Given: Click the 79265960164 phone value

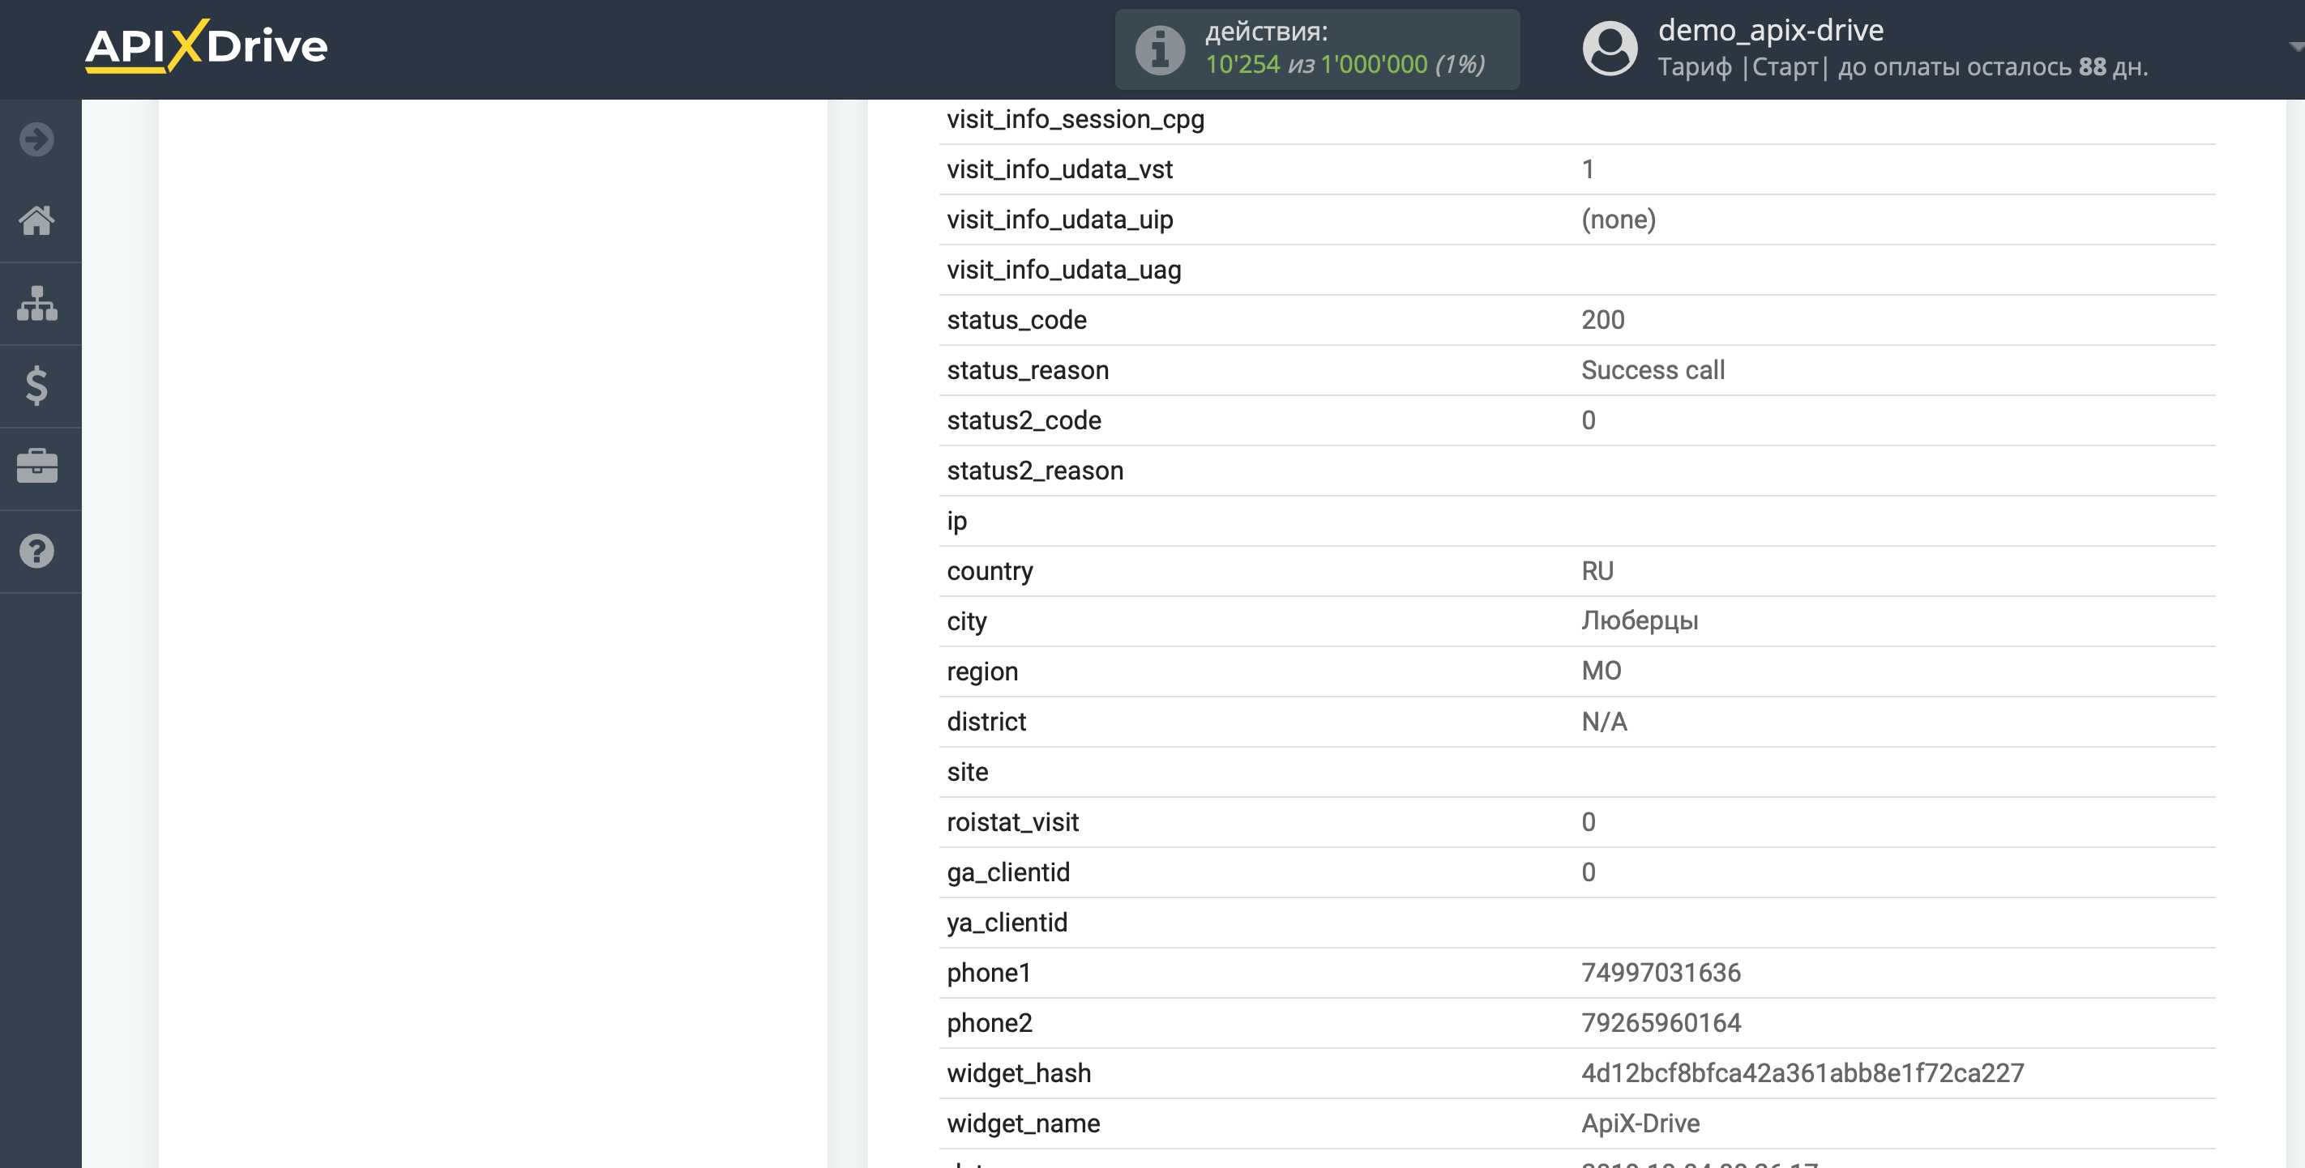Looking at the screenshot, I should pos(1660,1023).
